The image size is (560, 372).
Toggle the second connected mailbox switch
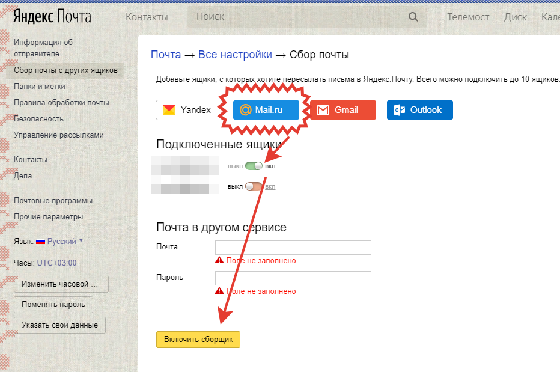pyautogui.click(x=254, y=186)
